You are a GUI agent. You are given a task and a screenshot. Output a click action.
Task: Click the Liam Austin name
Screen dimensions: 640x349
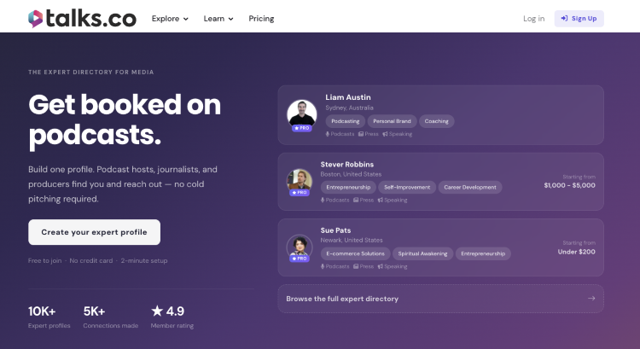[348, 97]
